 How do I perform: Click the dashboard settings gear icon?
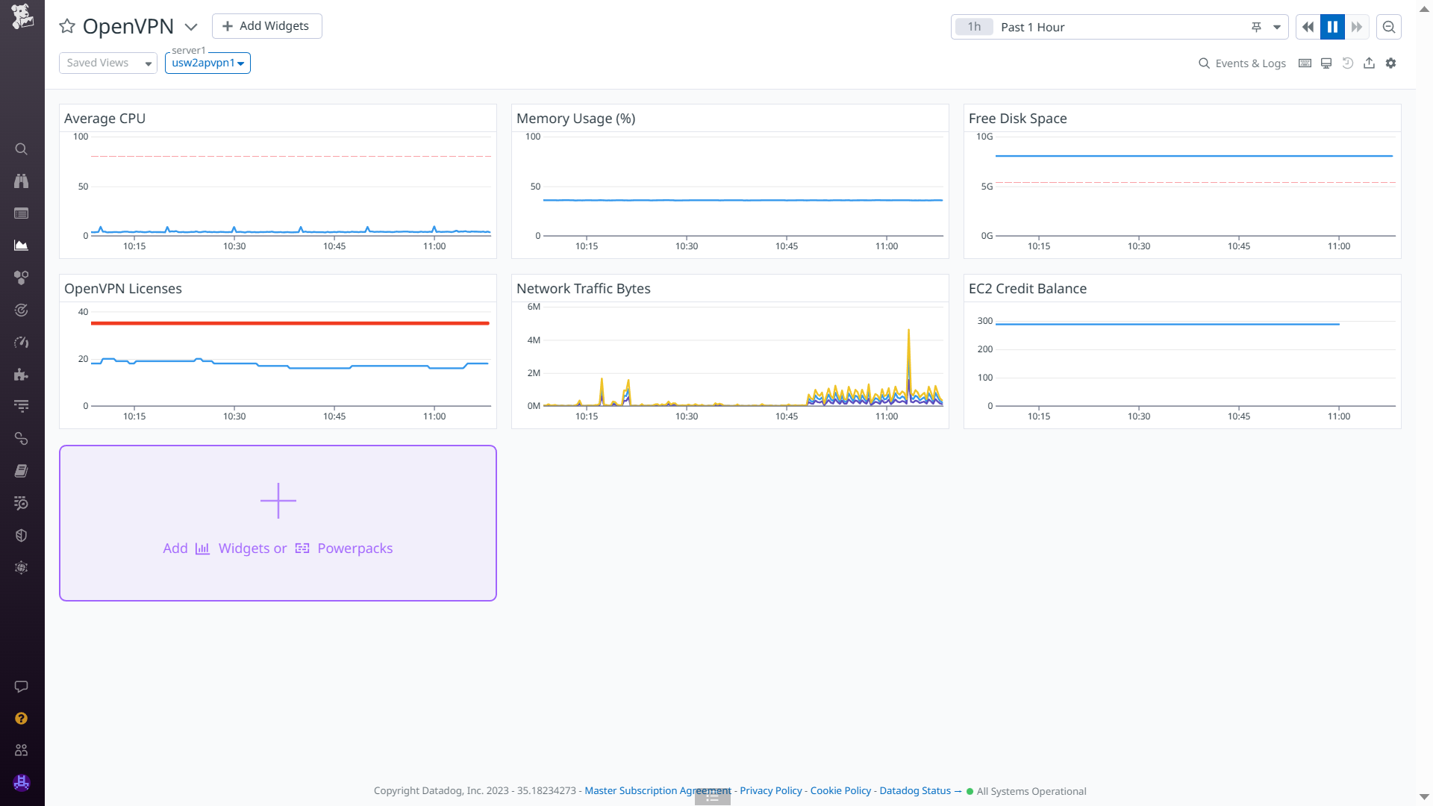click(1390, 63)
